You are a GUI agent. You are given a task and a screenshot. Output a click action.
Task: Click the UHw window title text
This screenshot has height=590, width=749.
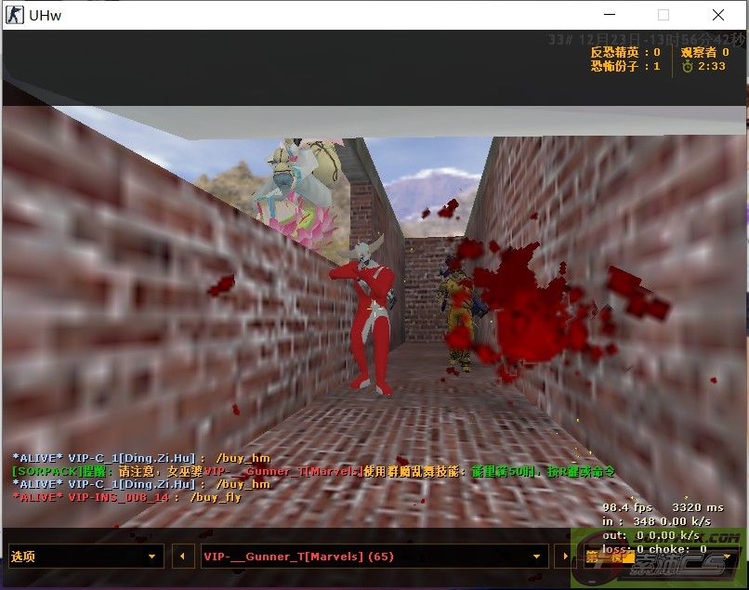[45, 15]
